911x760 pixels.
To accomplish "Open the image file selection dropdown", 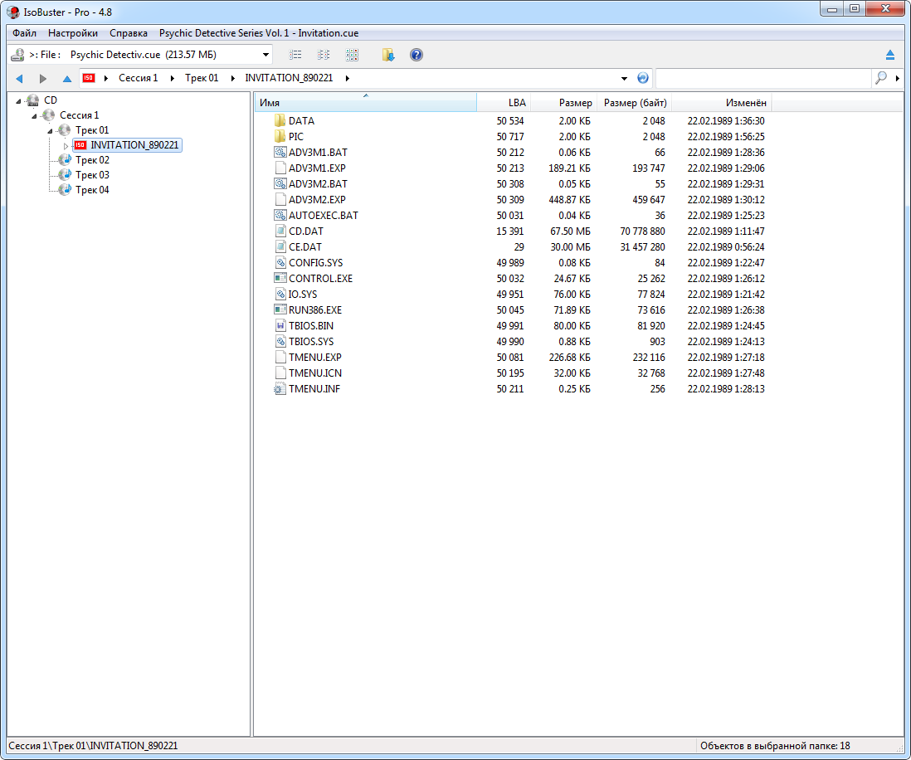I will pyautogui.click(x=266, y=55).
